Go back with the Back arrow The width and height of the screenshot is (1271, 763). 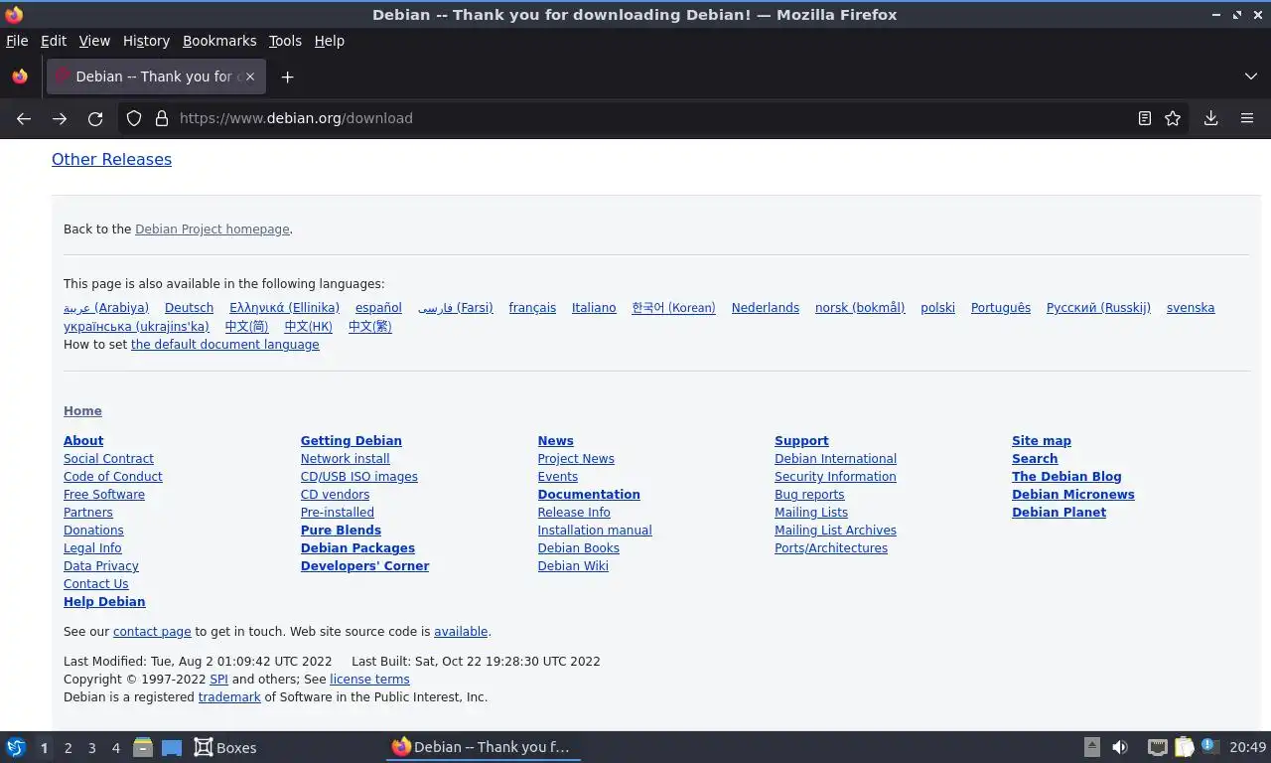[x=24, y=118]
